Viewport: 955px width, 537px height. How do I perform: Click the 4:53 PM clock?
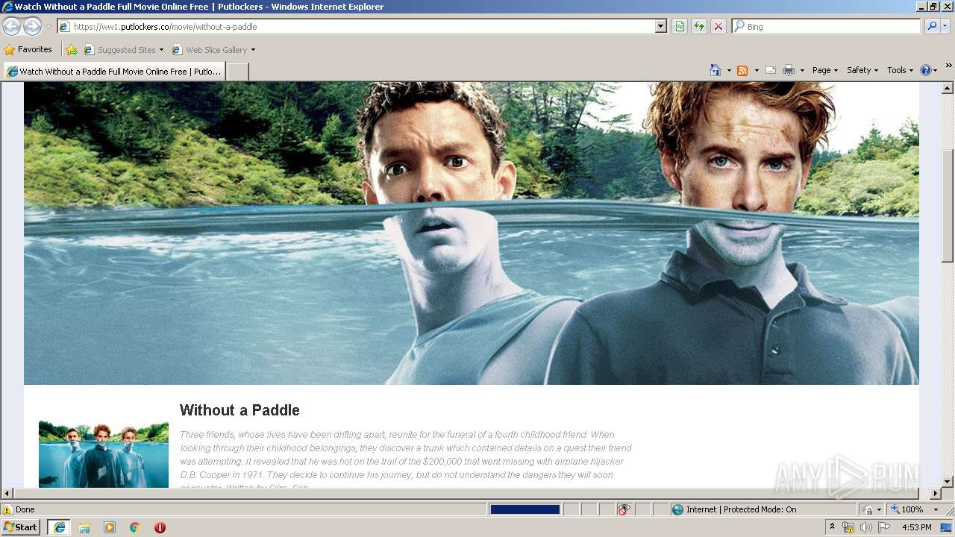point(917,527)
